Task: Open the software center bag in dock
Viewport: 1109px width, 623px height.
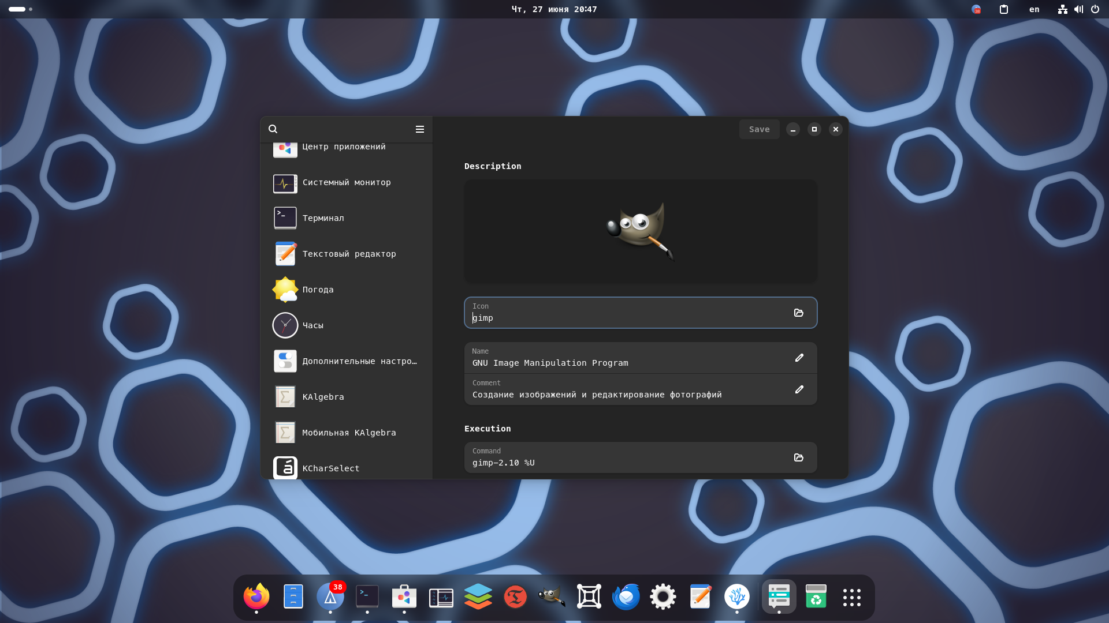Action: point(404,597)
